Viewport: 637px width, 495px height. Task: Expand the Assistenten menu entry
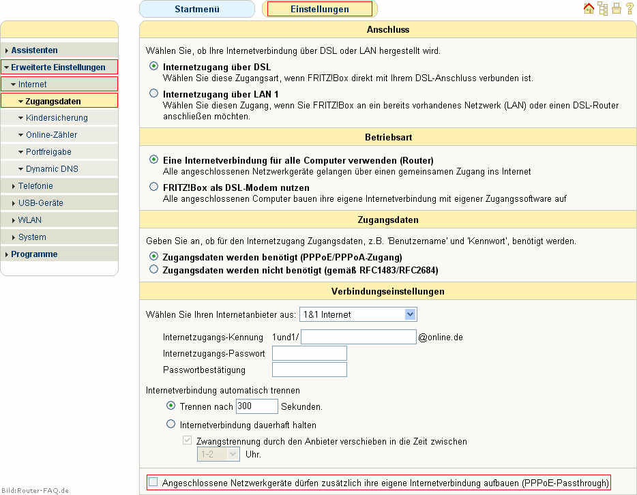(x=59, y=50)
